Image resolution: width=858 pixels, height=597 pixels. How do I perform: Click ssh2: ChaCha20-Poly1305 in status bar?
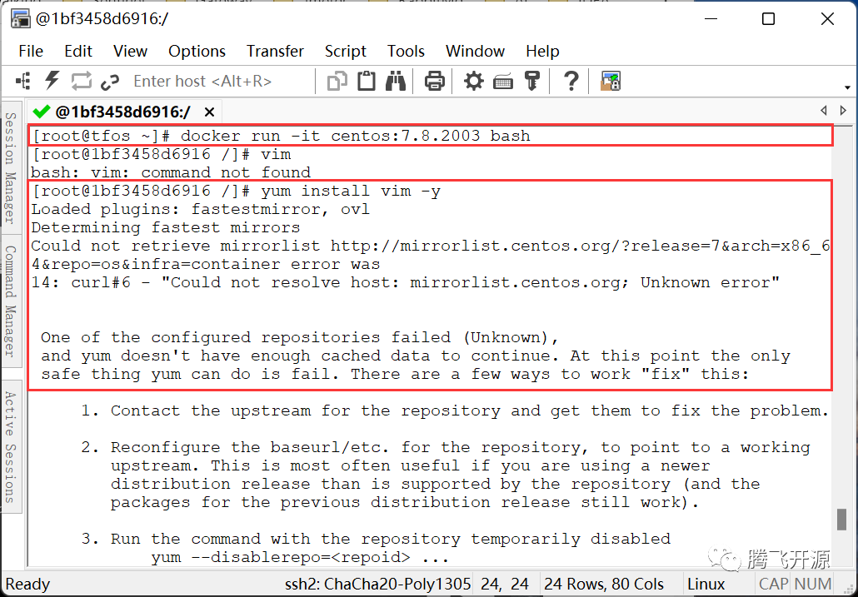pos(377,584)
